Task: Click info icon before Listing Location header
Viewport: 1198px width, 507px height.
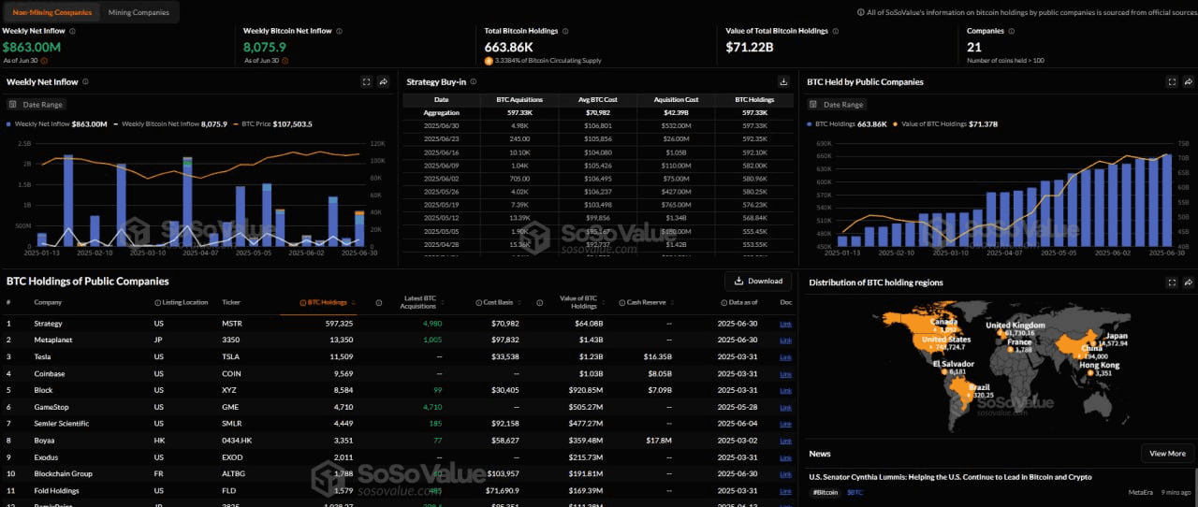Action: [x=157, y=302]
